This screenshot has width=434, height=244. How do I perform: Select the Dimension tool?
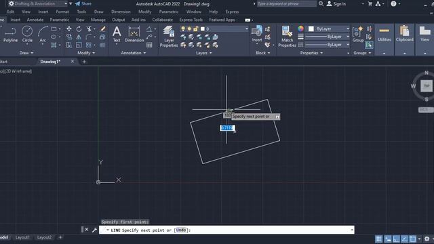[134, 34]
